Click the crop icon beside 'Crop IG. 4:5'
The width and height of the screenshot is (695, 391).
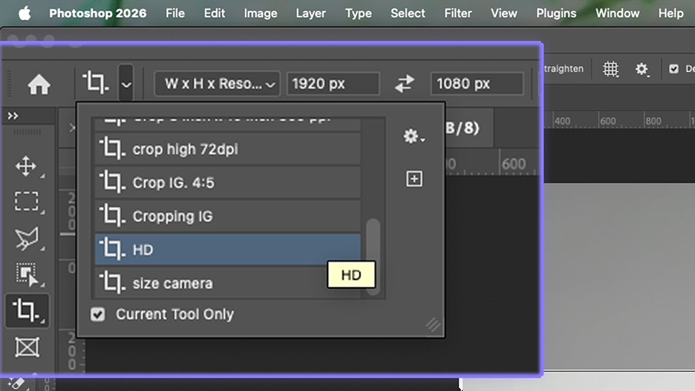[x=112, y=182]
